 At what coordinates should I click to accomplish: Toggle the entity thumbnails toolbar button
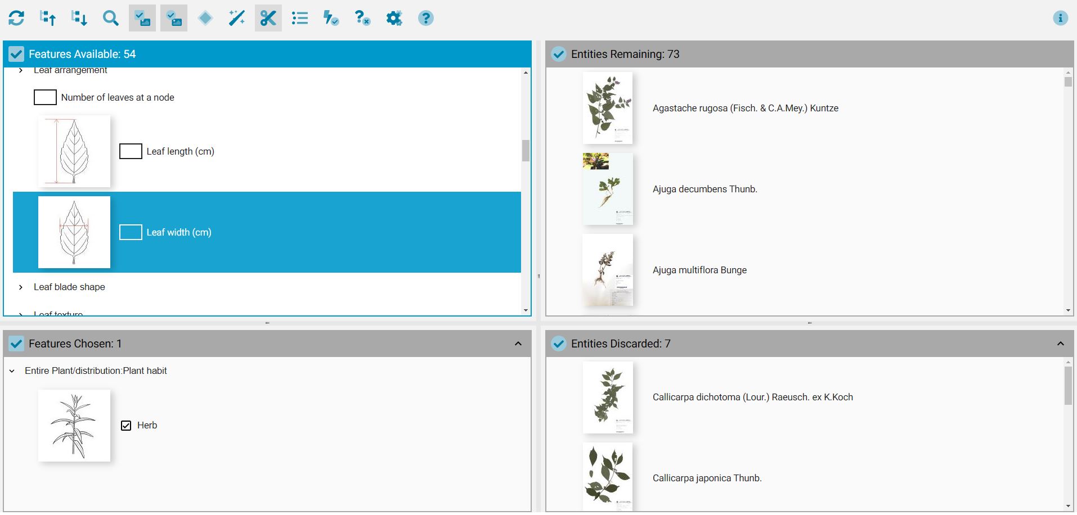point(174,18)
